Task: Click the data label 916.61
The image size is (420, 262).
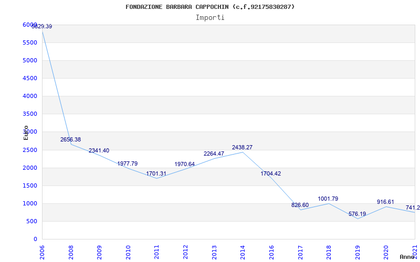Action: (385, 202)
